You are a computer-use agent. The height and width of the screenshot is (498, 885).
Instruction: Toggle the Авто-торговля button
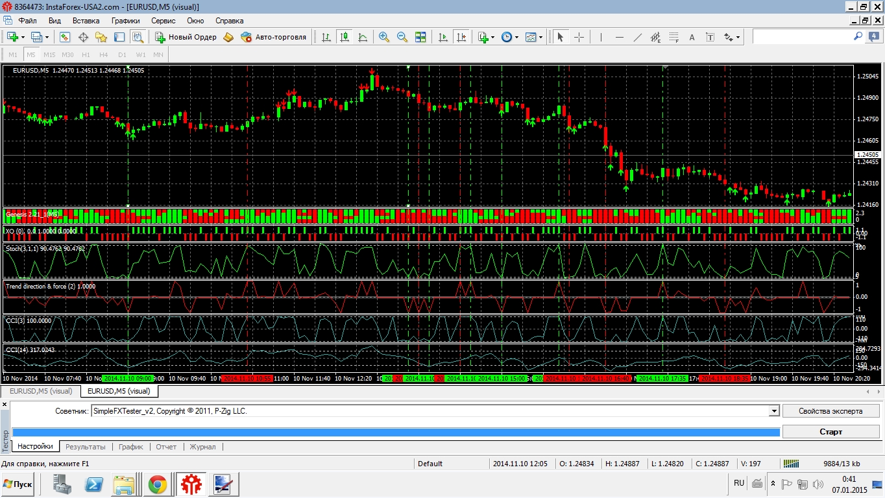click(273, 37)
